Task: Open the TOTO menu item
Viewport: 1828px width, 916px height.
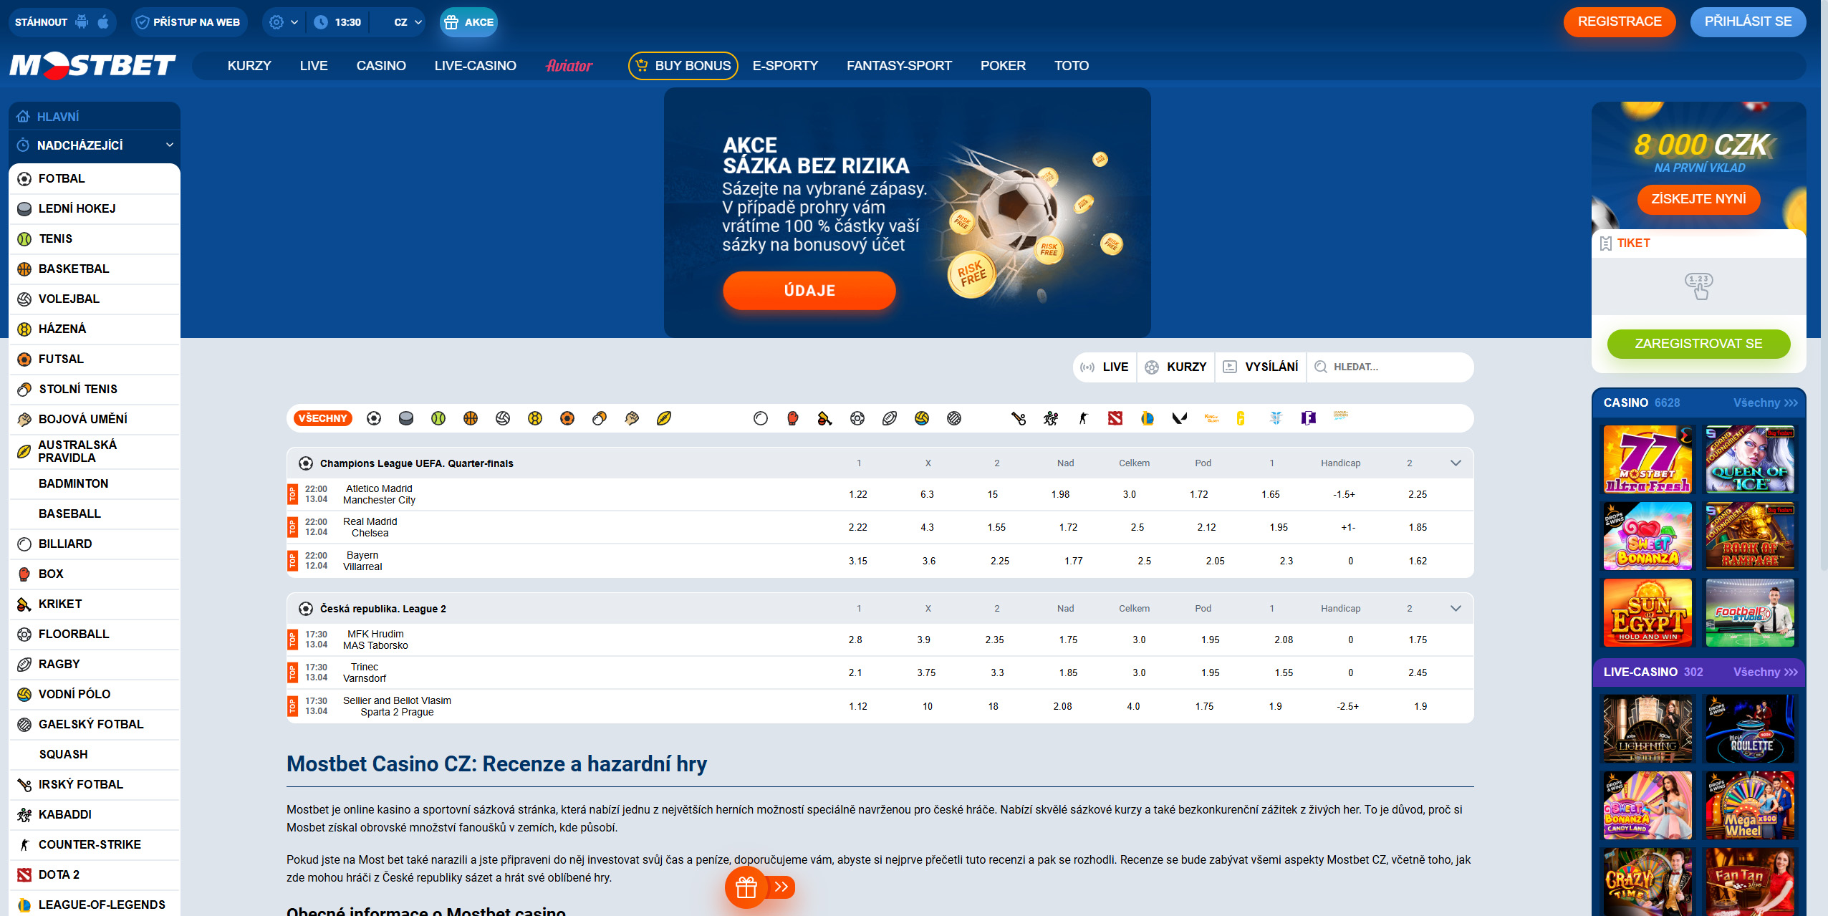Action: 1072,66
